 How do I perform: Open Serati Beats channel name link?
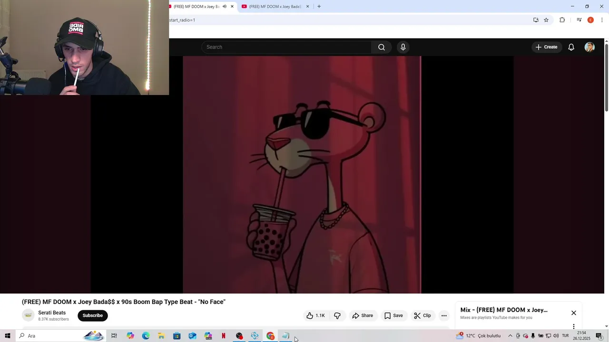(x=52, y=313)
